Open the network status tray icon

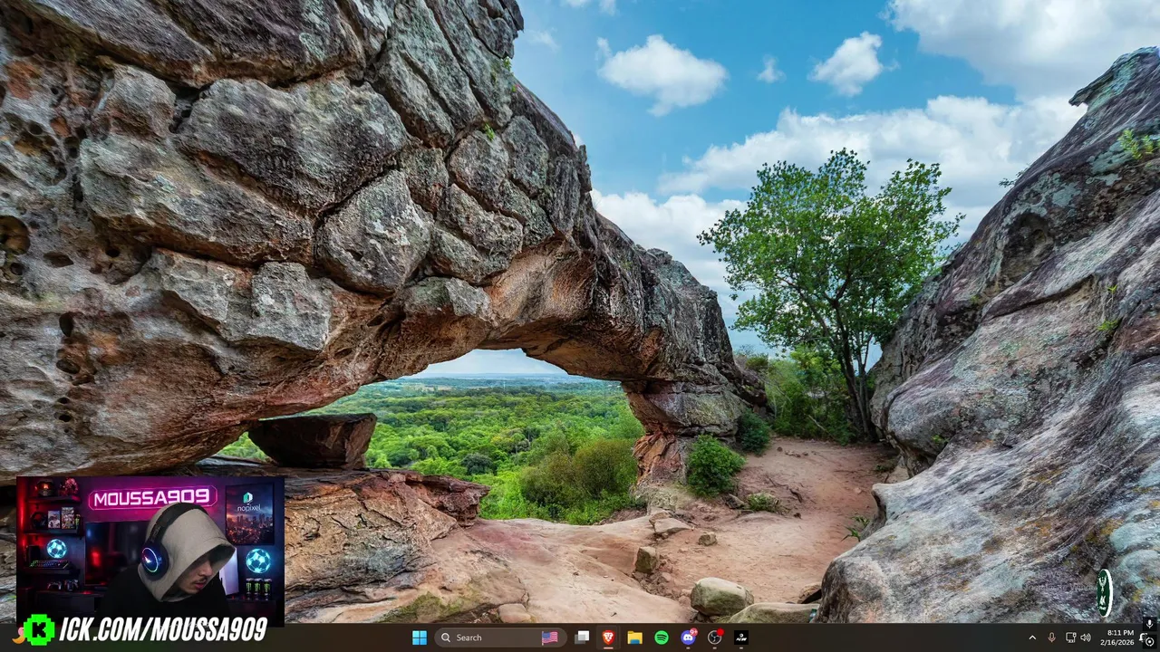1070,638
